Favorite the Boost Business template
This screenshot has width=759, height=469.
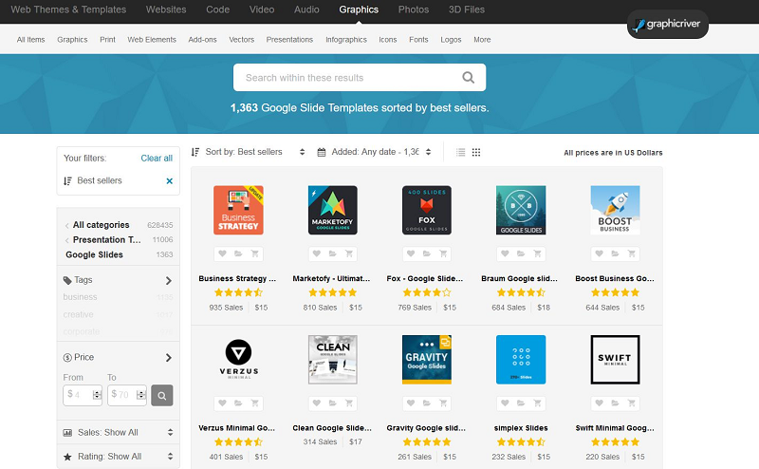(598, 254)
